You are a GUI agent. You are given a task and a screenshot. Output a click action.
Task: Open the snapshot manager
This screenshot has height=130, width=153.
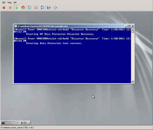42,8
